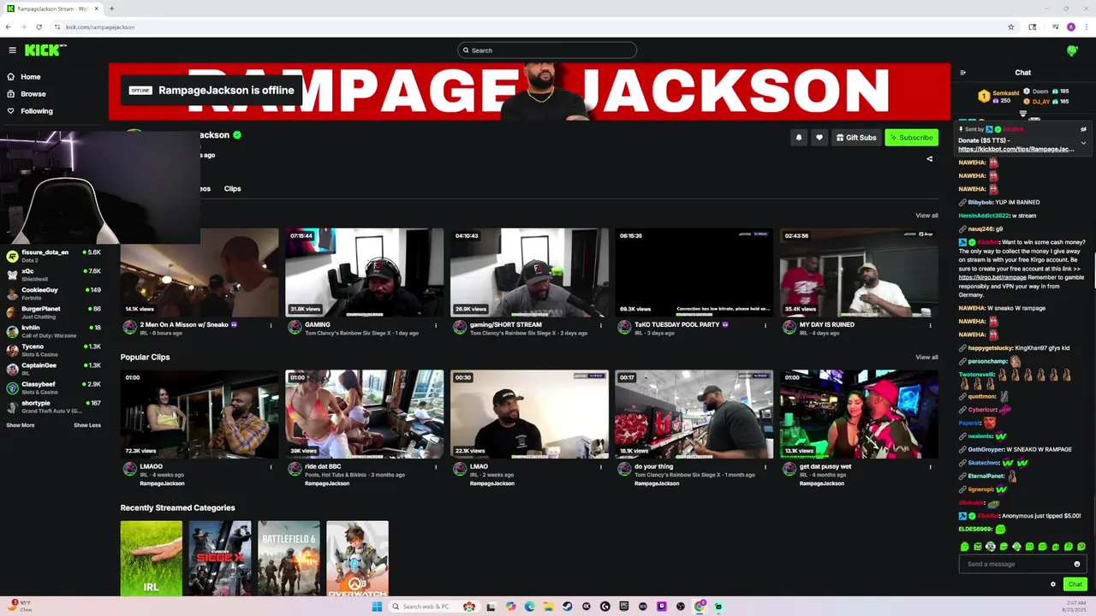Open the kickbot tips donate link
Screen dimensions: 1096x616
(1016, 149)
